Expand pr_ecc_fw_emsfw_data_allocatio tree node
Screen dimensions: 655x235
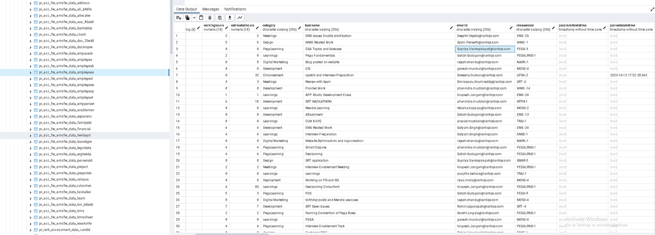point(30,15)
